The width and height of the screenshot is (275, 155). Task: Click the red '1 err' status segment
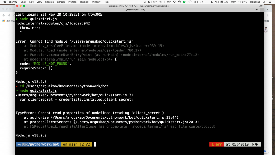[x=217, y=144]
